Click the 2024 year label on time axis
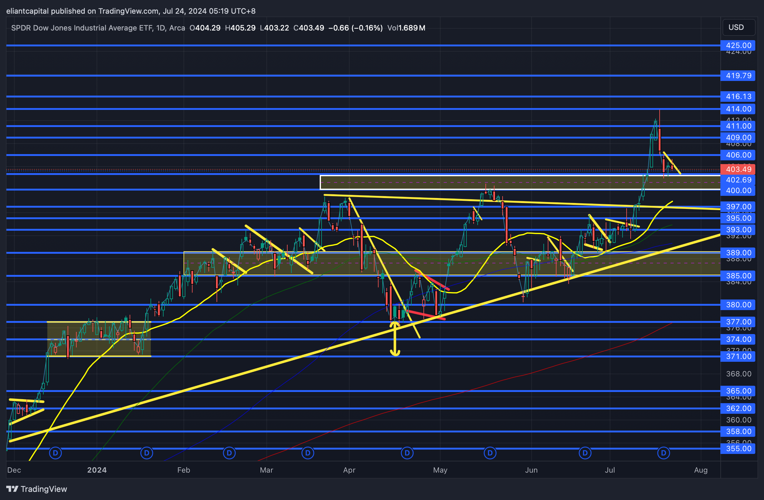 coord(97,470)
